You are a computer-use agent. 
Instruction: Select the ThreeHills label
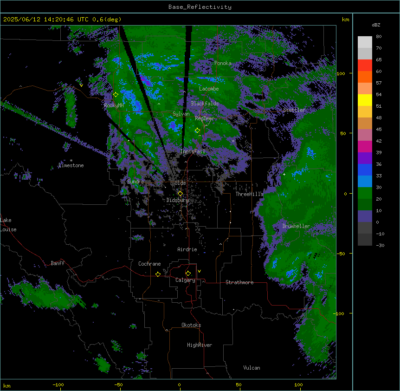249,194
